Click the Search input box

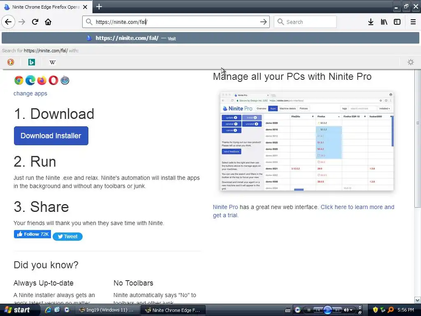pyautogui.click(x=305, y=22)
